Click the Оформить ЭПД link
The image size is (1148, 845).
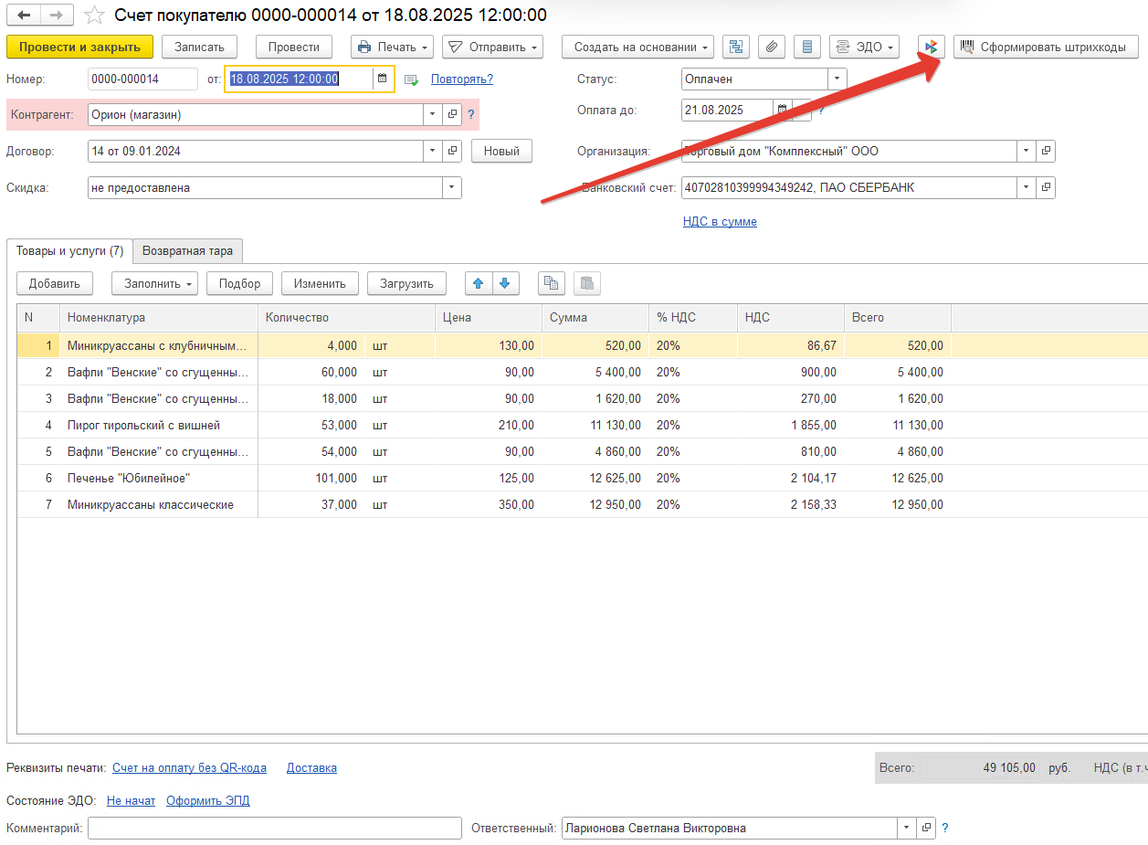pyautogui.click(x=208, y=801)
